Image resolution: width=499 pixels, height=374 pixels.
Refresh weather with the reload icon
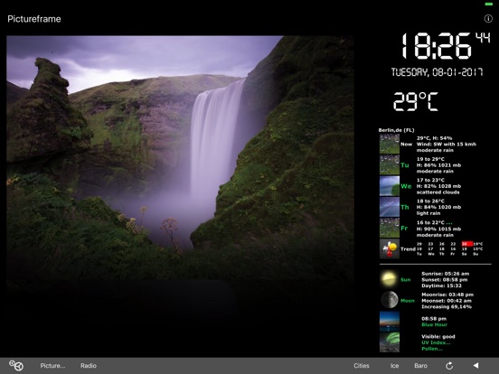(449, 366)
